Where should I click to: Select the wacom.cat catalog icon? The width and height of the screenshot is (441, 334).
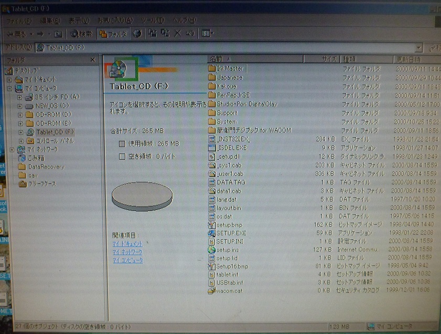tap(211, 291)
